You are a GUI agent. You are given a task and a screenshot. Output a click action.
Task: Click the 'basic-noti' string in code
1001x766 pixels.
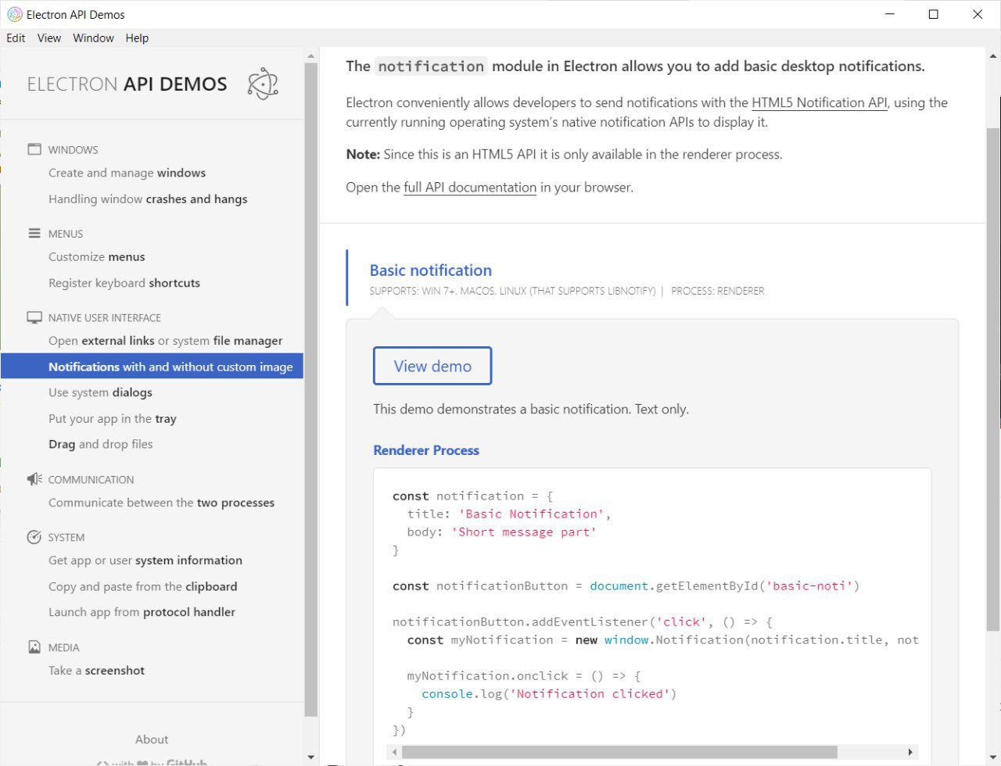coord(809,585)
